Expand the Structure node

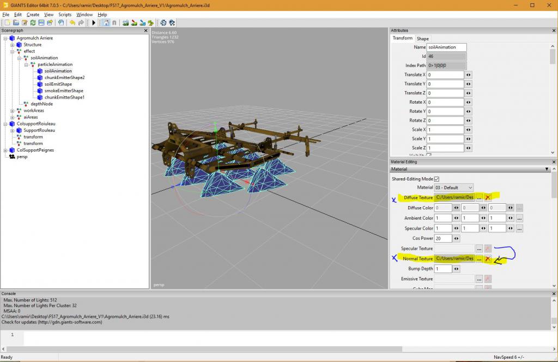click(x=13, y=45)
